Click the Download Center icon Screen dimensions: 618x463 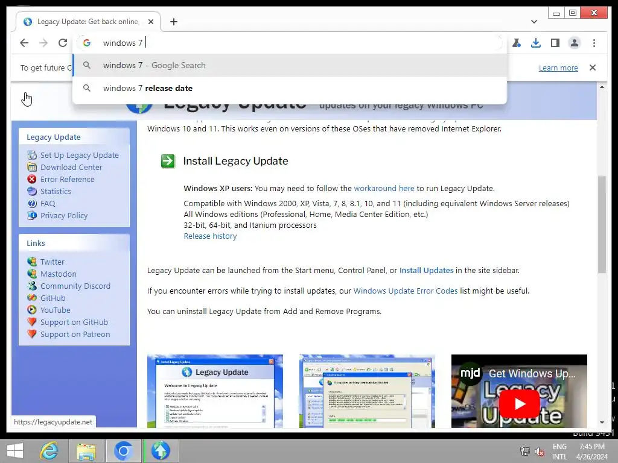point(32,168)
